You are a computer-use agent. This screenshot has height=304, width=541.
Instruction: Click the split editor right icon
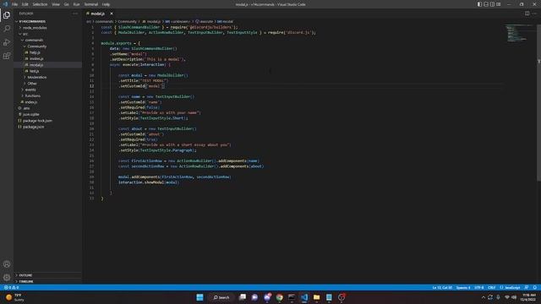point(527,14)
